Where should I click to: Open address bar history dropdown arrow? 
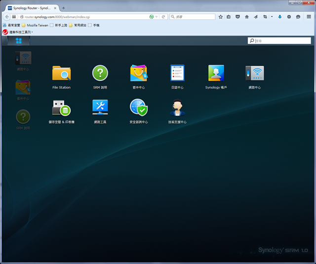coord(157,17)
